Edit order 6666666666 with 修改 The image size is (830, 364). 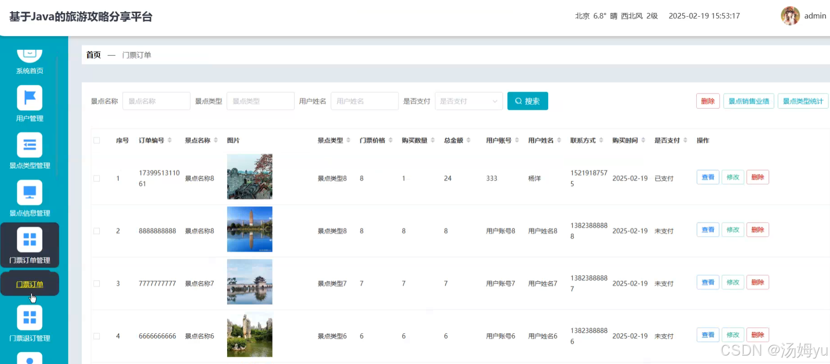[x=733, y=335]
